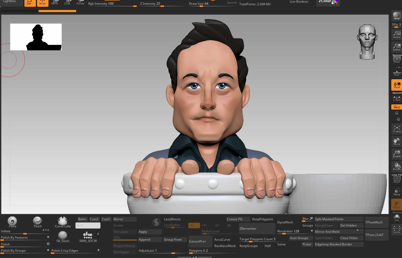Click the symmetry activate round icon
Viewport: 402px width, 258px height.
click(156, 223)
